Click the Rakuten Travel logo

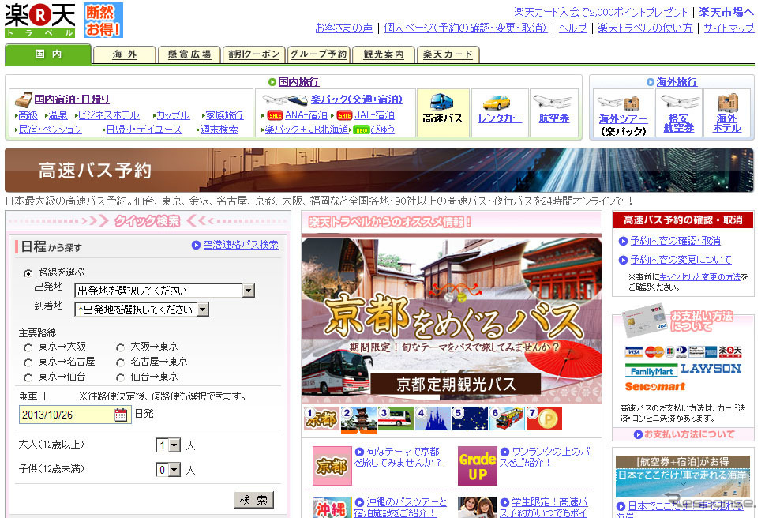click(40, 21)
